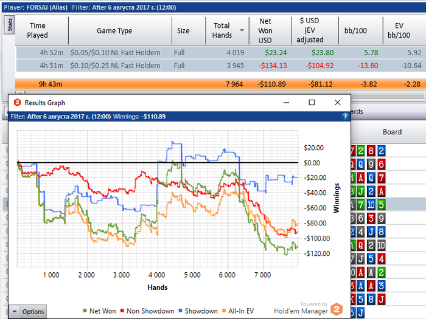
Task: Expand the Options panel arrow
Action: 15,311
